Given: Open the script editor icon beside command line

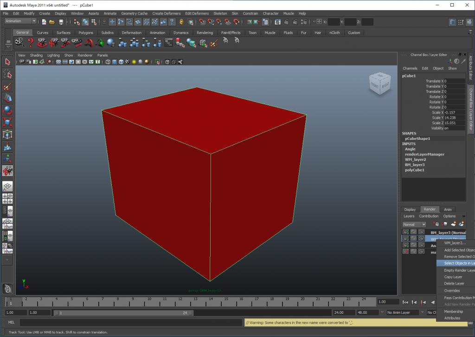Looking at the screenshot, I should pyautogui.click(x=470, y=323).
